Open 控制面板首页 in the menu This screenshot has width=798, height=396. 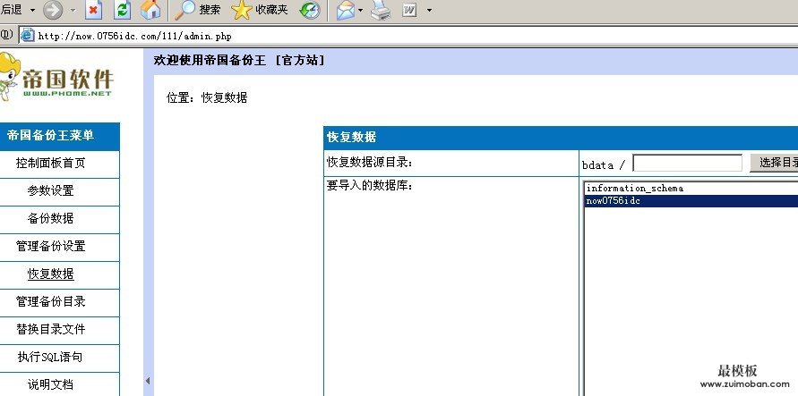pos(50,163)
